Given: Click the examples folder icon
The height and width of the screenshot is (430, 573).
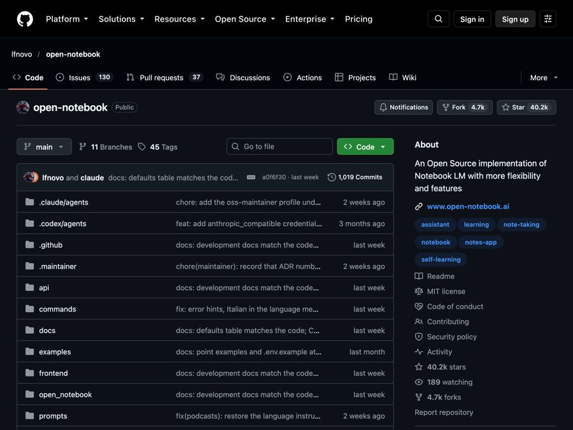Looking at the screenshot, I should [x=29, y=352].
